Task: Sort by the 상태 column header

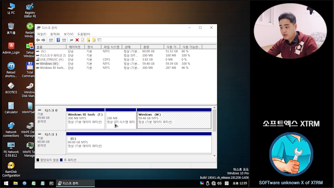Action: (131, 47)
